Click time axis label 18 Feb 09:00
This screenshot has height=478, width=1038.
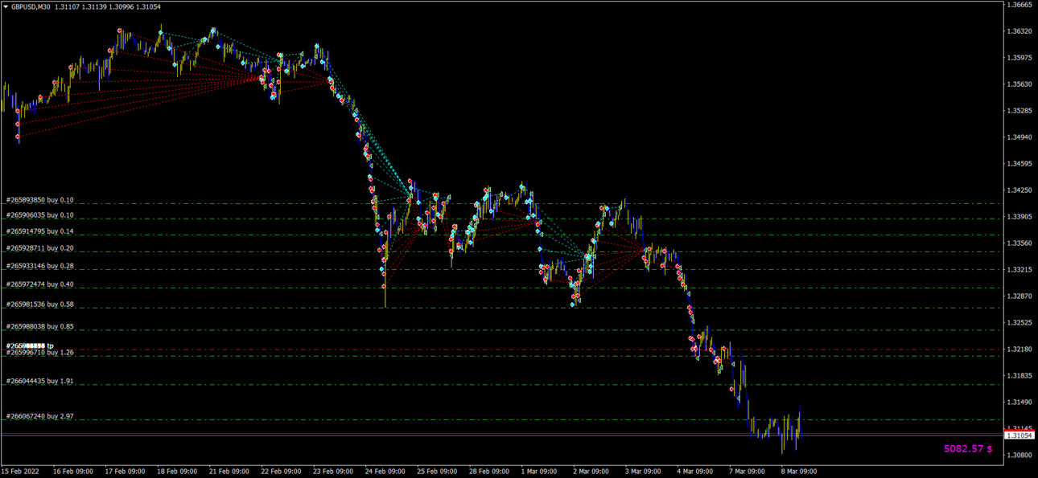pyautogui.click(x=177, y=472)
